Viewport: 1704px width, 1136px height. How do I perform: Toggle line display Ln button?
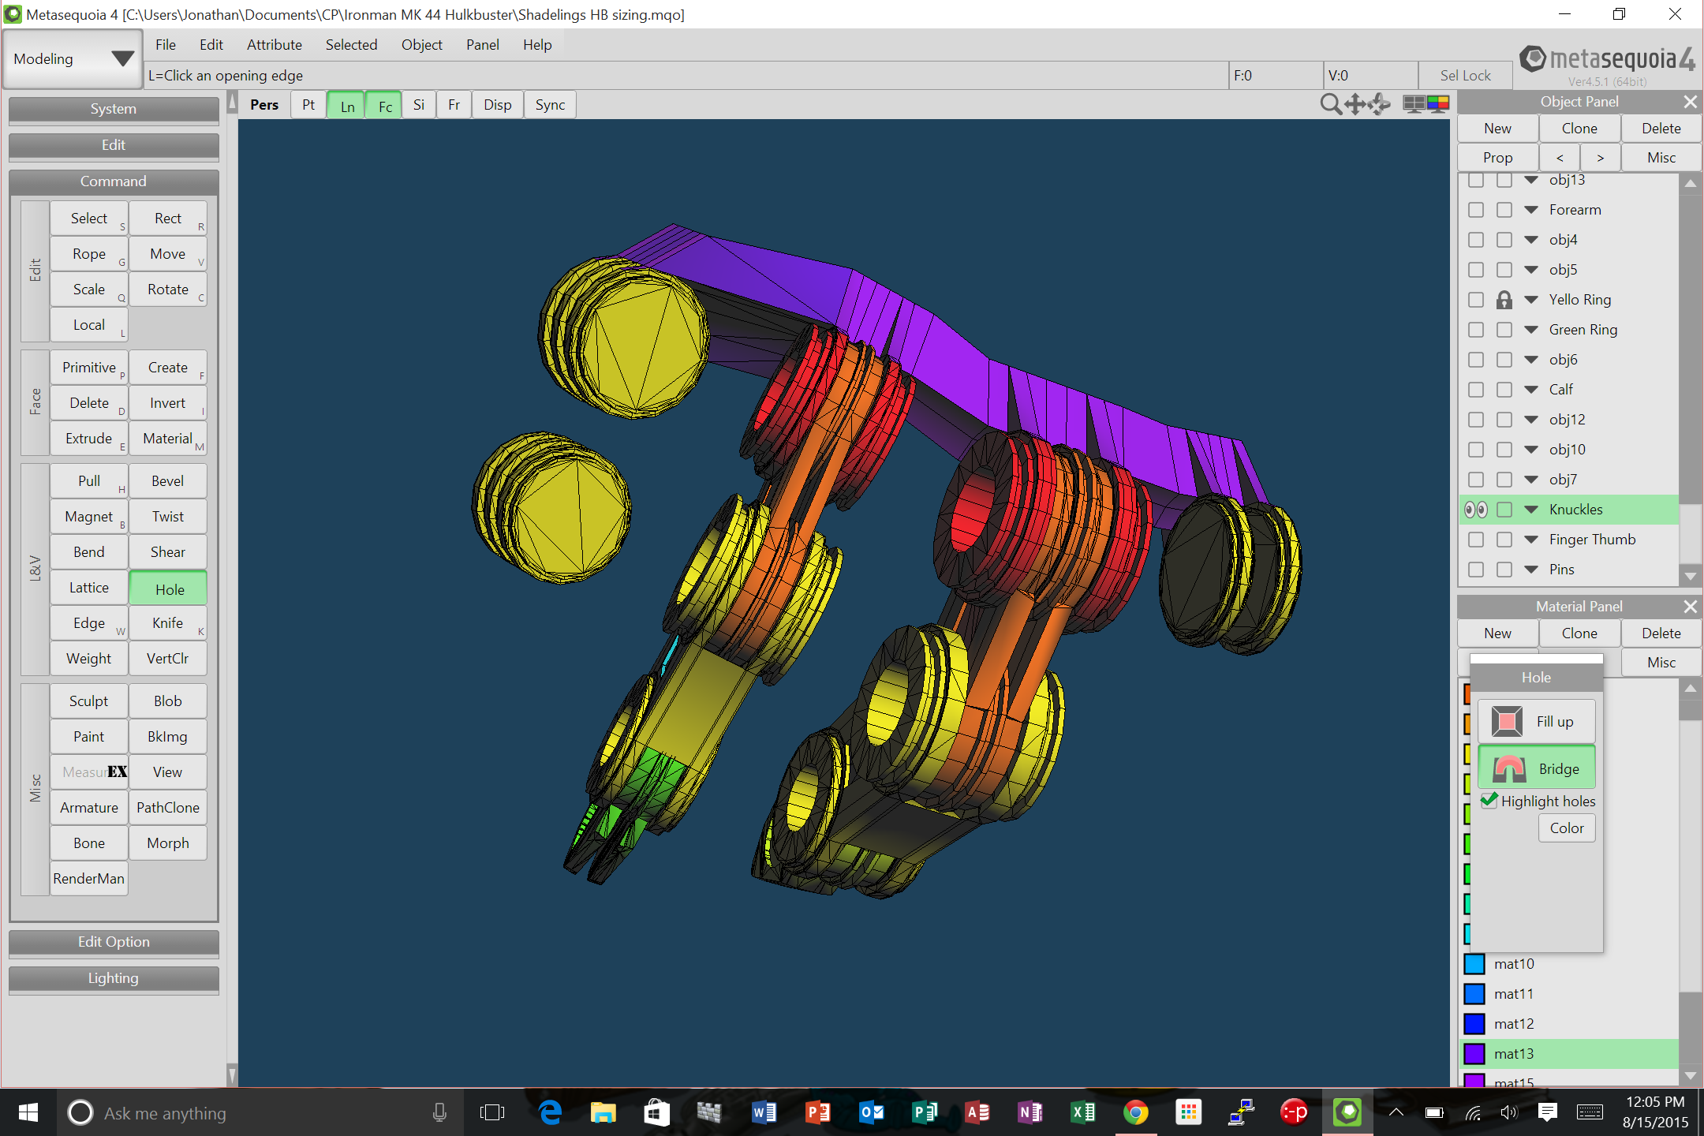coord(347,106)
